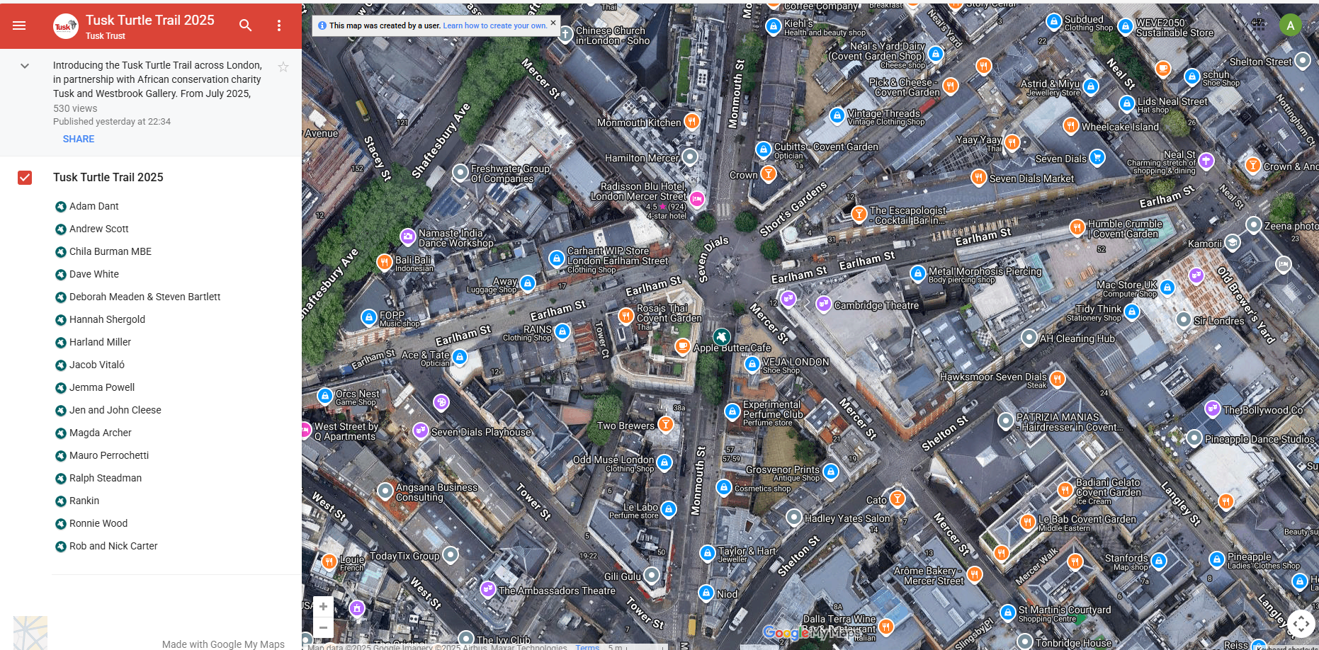Zoom in with the plus button
The width and height of the screenshot is (1319, 650).
click(x=323, y=607)
